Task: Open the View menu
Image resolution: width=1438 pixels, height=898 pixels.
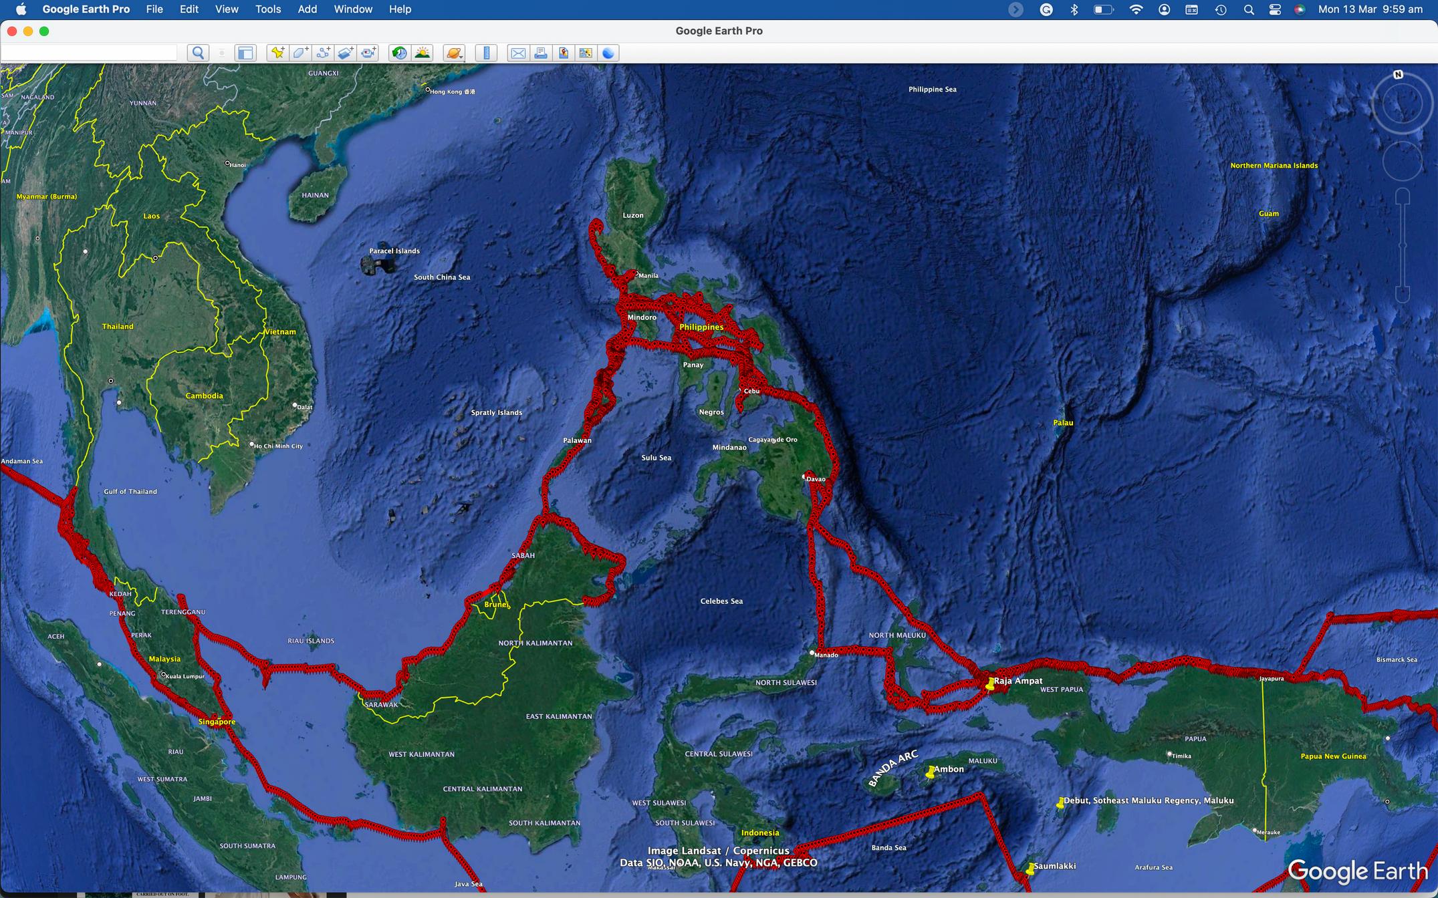Action: (x=226, y=9)
